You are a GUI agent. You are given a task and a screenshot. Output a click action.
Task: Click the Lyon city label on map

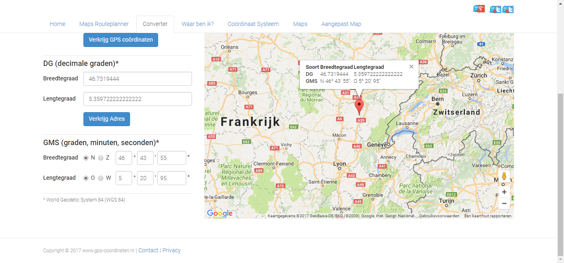[339, 164]
